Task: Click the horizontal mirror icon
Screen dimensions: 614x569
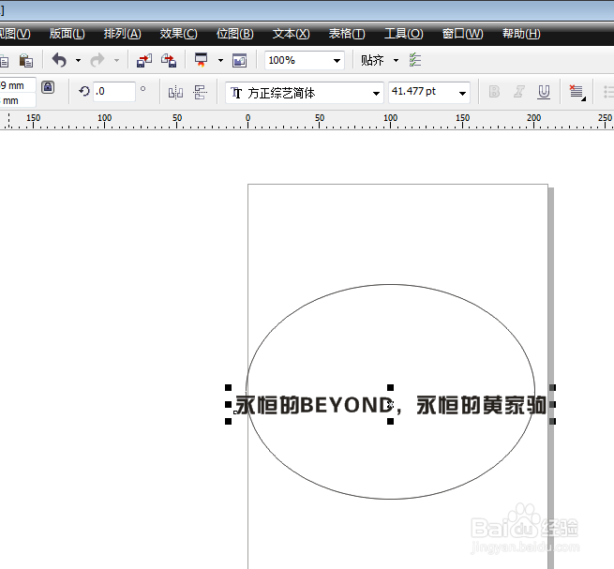Action: click(175, 93)
